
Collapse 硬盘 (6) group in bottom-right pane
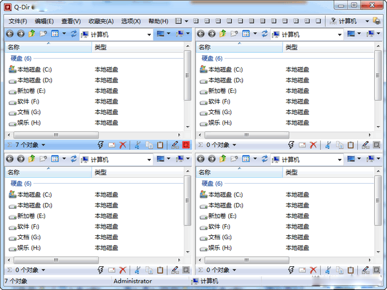click(x=212, y=184)
